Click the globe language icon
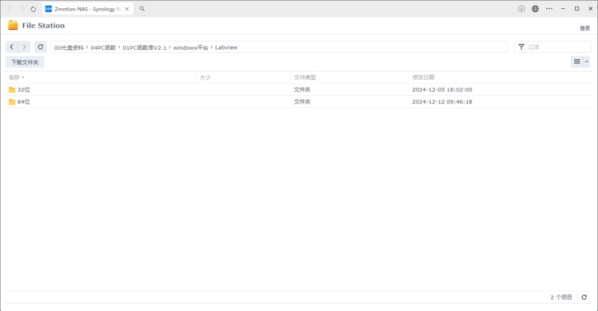Screen dimensions: 598x311 tap(535, 9)
